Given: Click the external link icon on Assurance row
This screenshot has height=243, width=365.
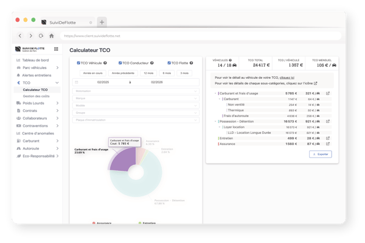Looking at the screenshot, I should tap(328, 144).
